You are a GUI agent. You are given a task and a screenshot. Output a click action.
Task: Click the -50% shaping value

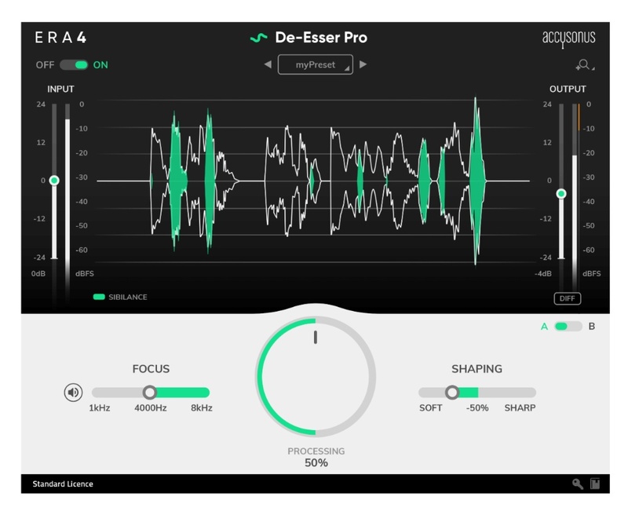pyautogui.click(x=477, y=408)
